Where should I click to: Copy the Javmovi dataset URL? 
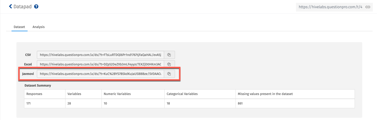[169, 74]
